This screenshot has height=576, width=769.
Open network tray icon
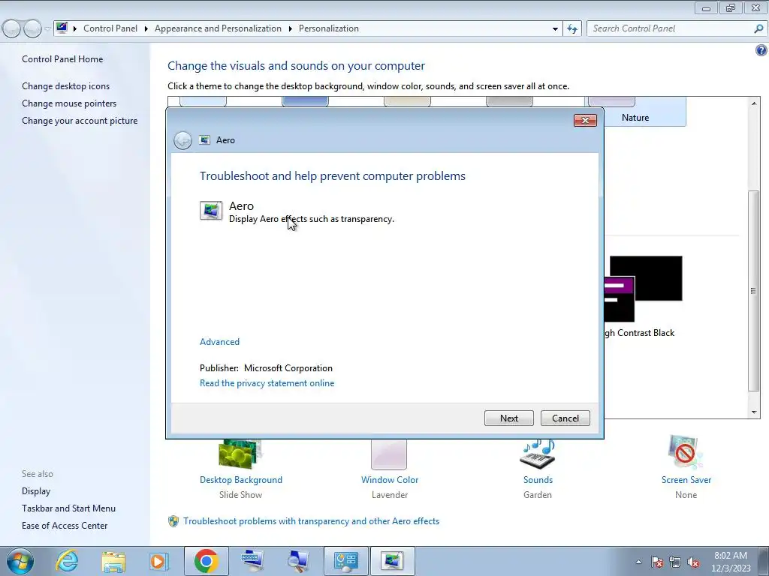(675, 562)
